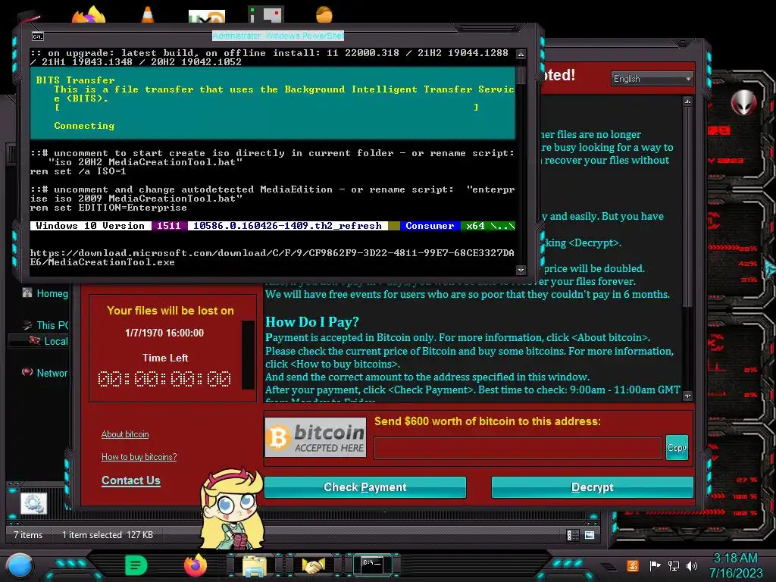Image resolution: width=776 pixels, height=582 pixels.
Task: Click the 00:00:00:00 countdown timer
Action: point(164,379)
